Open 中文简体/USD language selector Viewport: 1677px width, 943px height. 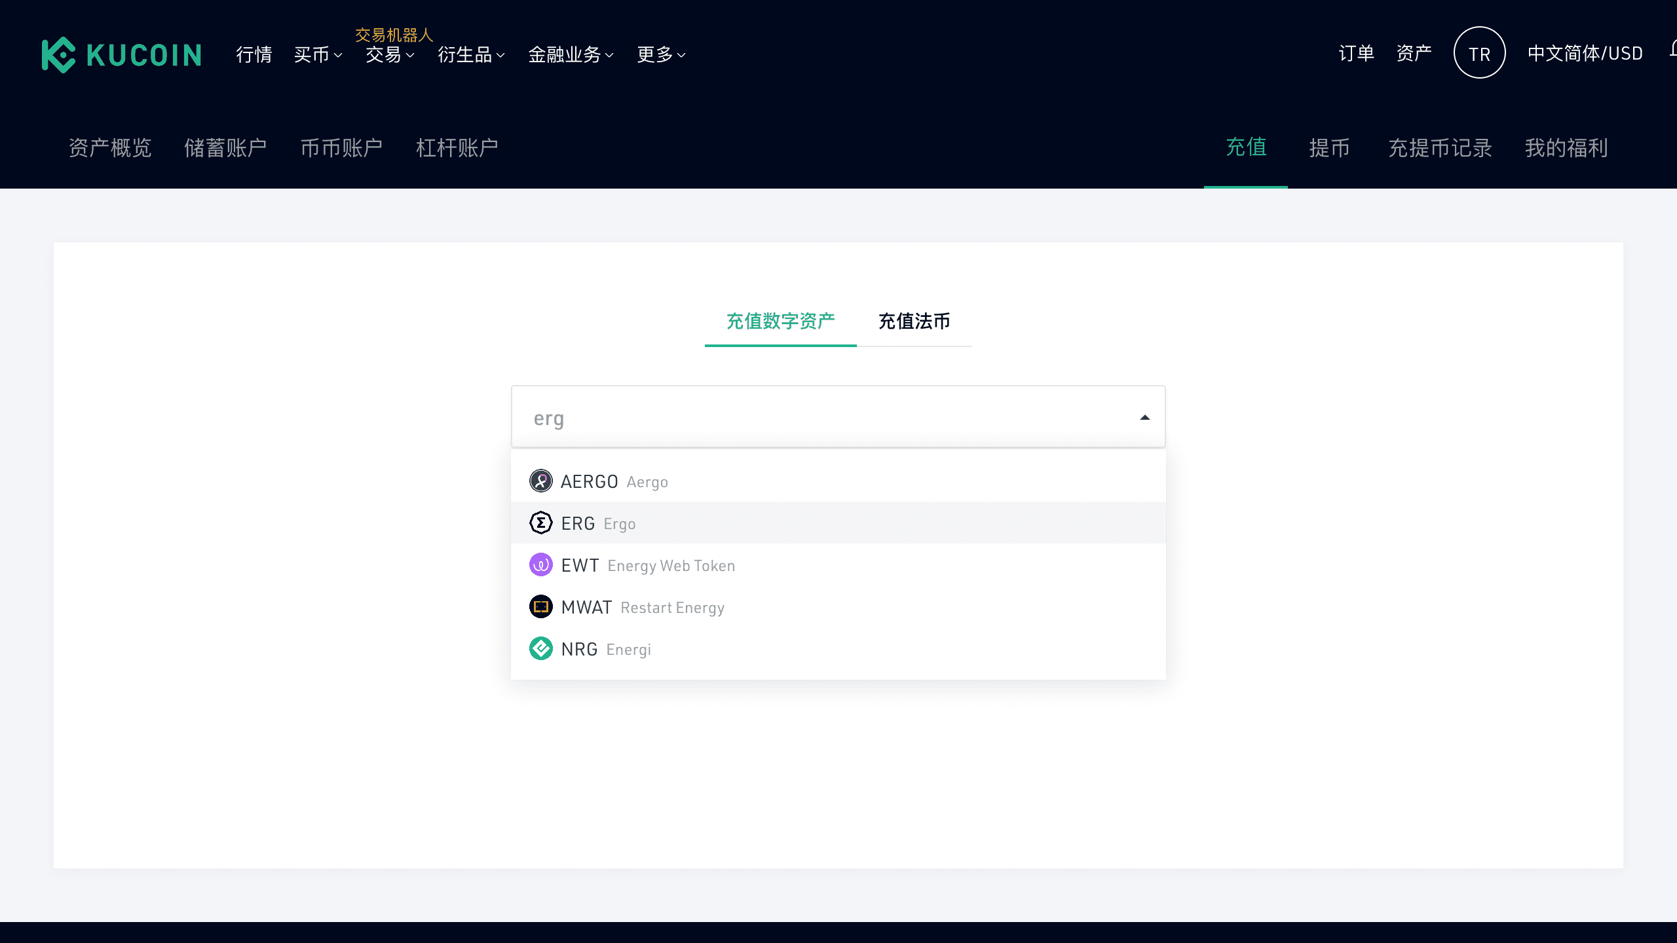click(x=1585, y=52)
